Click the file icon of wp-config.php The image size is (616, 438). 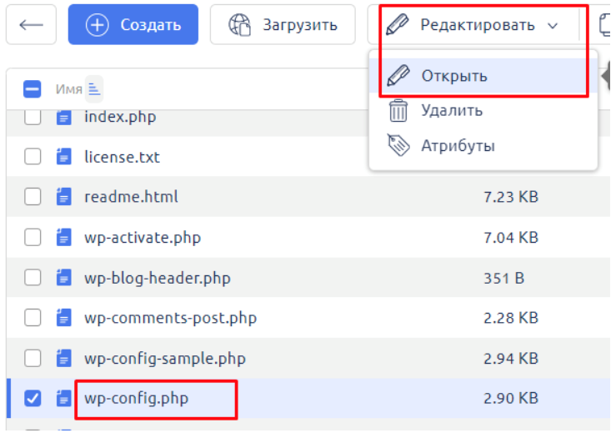tap(64, 399)
